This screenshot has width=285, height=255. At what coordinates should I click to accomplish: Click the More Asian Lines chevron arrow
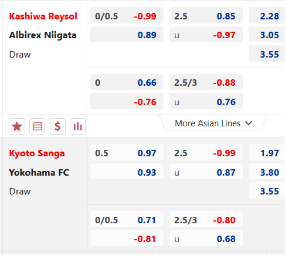pos(249,123)
